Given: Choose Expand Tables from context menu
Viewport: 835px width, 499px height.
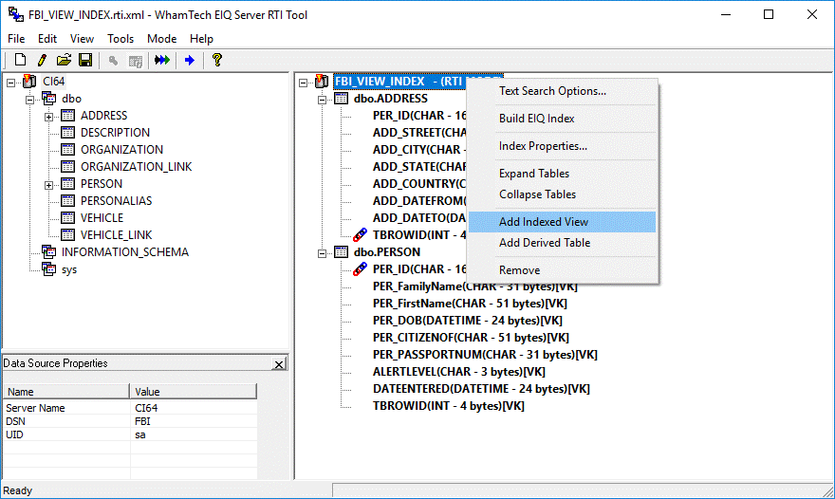Looking at the screenshot, I should pos(562,174).
